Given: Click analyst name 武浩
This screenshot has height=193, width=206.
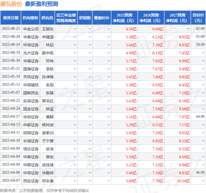Looking at the screenshot, I should pos(50,149).
